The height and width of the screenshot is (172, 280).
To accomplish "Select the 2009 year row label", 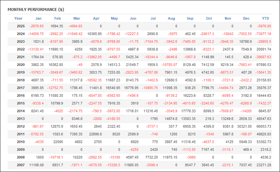I will point(21,150).
